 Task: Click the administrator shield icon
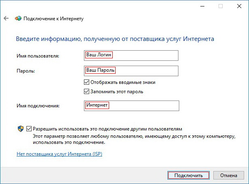[x=20, y=128]
